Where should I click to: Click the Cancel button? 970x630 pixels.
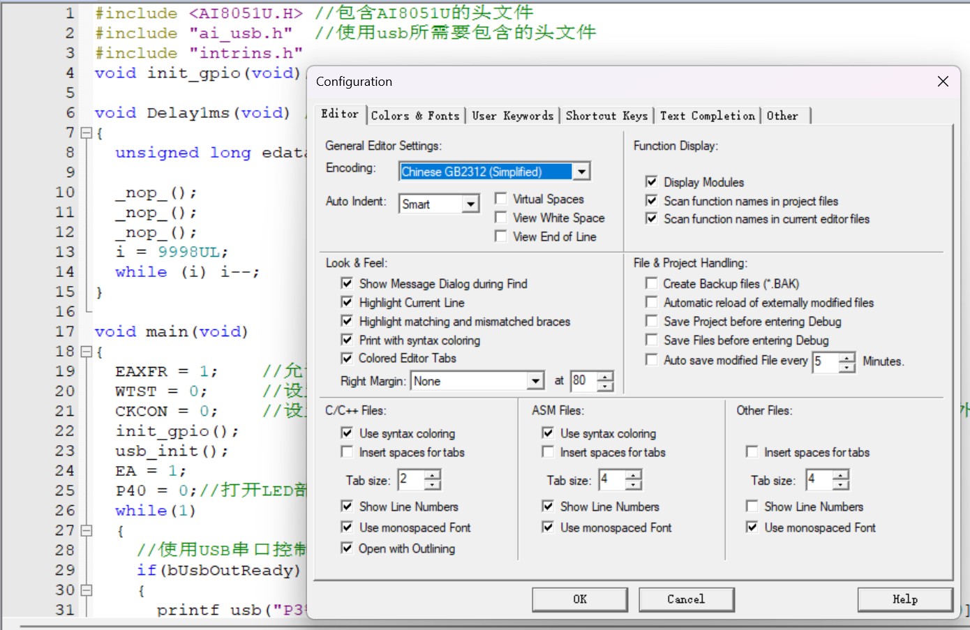click(x=686, y=599)
